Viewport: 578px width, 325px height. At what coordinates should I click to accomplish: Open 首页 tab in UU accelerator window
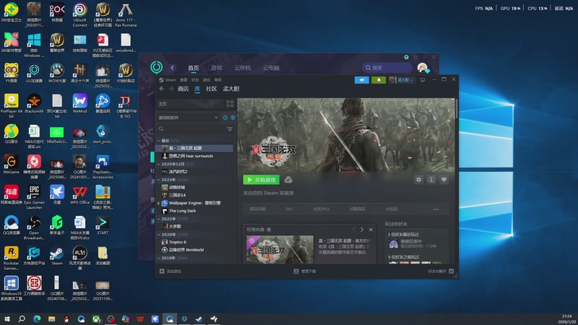point(193,68)
